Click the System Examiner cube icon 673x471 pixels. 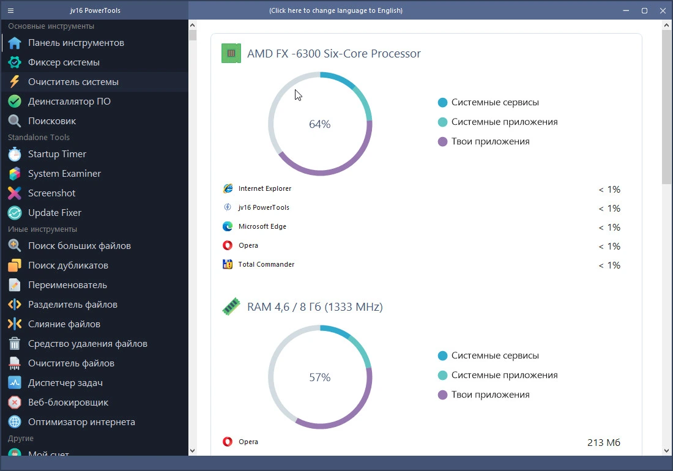pyautogui.click(x=15, y=174)
